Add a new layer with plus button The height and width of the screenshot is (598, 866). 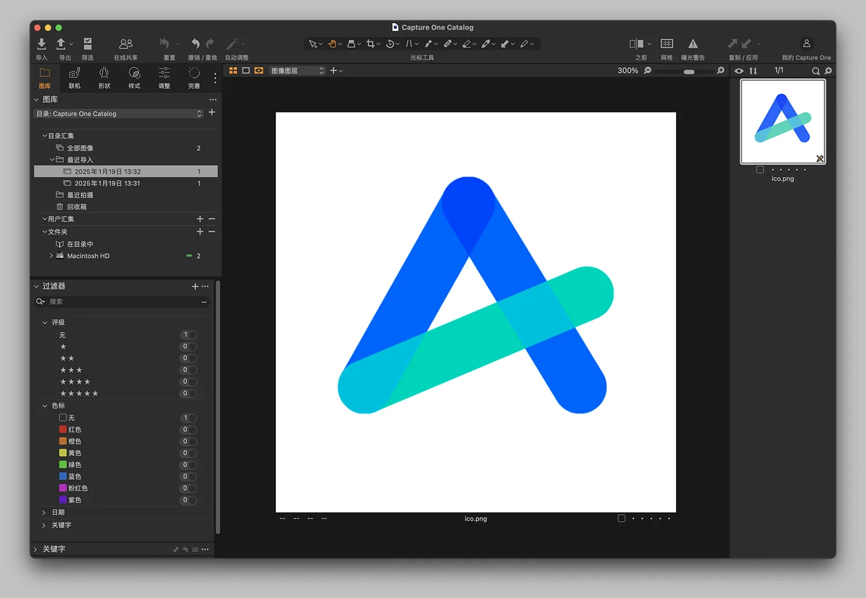click(x=333, y=70)
